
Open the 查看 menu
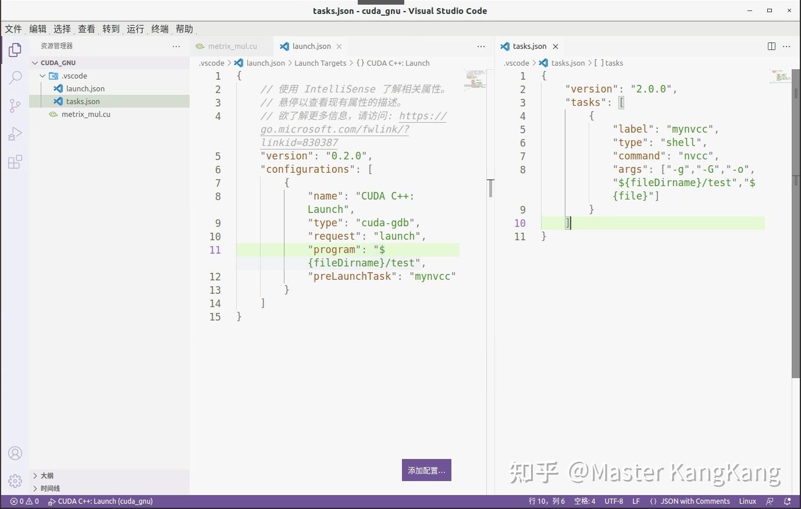pyautogui.click(x=87, y=29)
